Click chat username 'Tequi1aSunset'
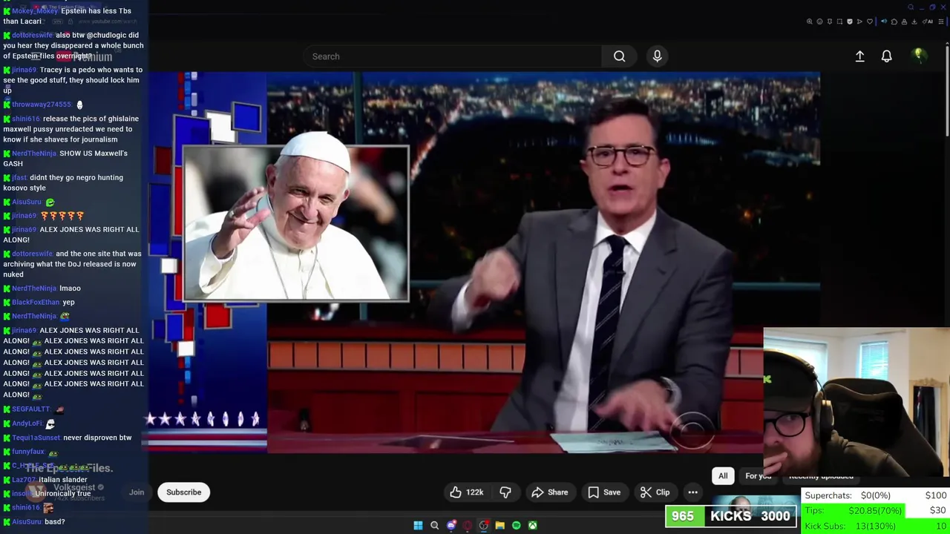The width and height of the screenshot is (950, 534). (x=36, y=438)
